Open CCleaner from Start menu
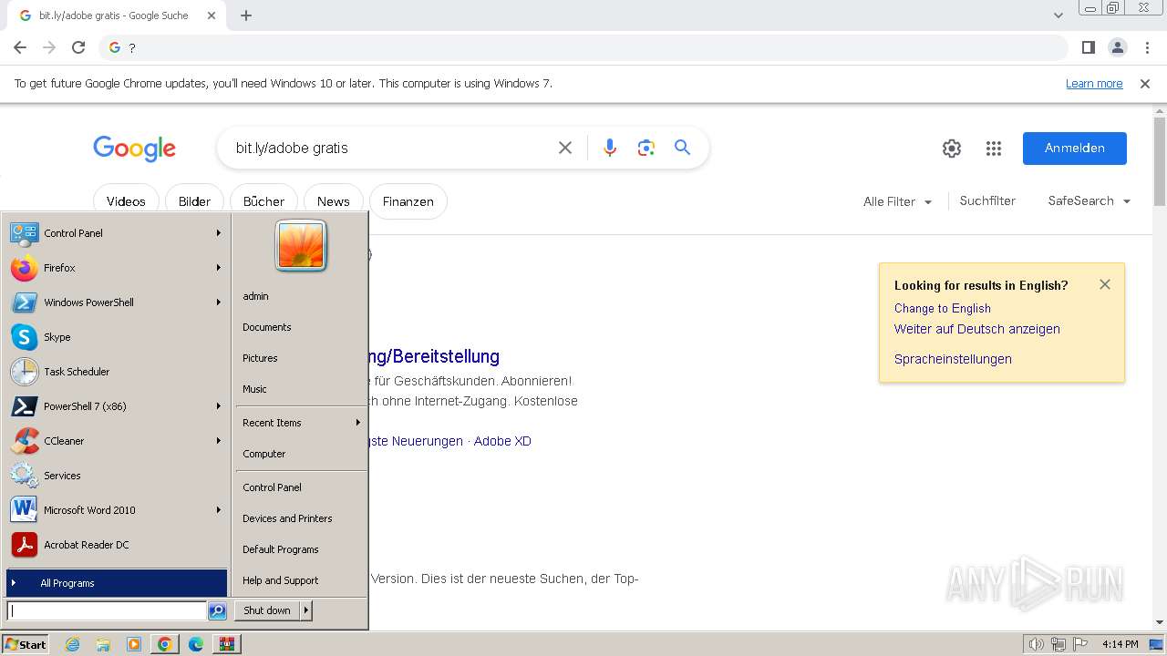The height and width of the screenshot is (656, 1167). coord(116,441)
